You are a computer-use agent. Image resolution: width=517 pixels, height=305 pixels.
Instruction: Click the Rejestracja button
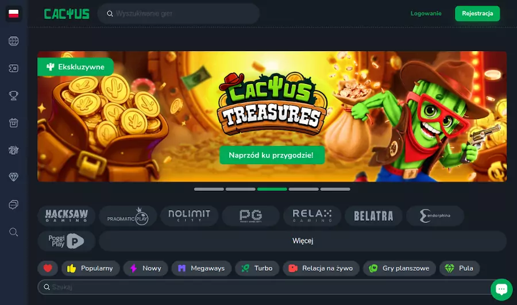pyautogui.click(x=477, y=14)
